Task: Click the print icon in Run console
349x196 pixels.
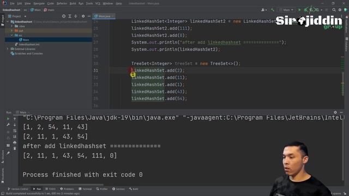Action: [x=15, y=143]
